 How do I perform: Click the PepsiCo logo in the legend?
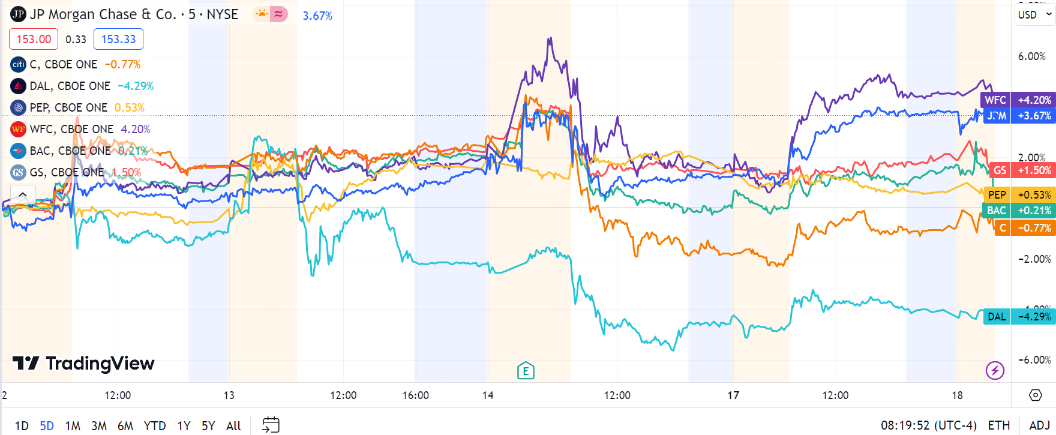19,107
